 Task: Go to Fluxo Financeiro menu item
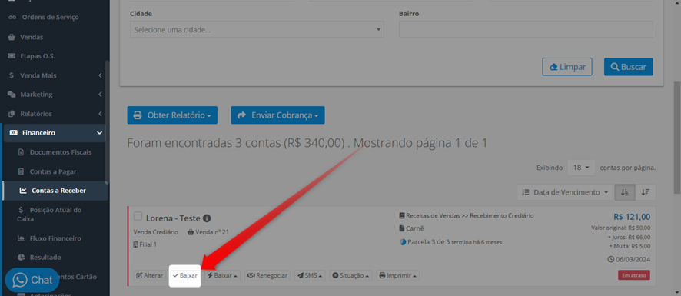[x=55, y=238]
